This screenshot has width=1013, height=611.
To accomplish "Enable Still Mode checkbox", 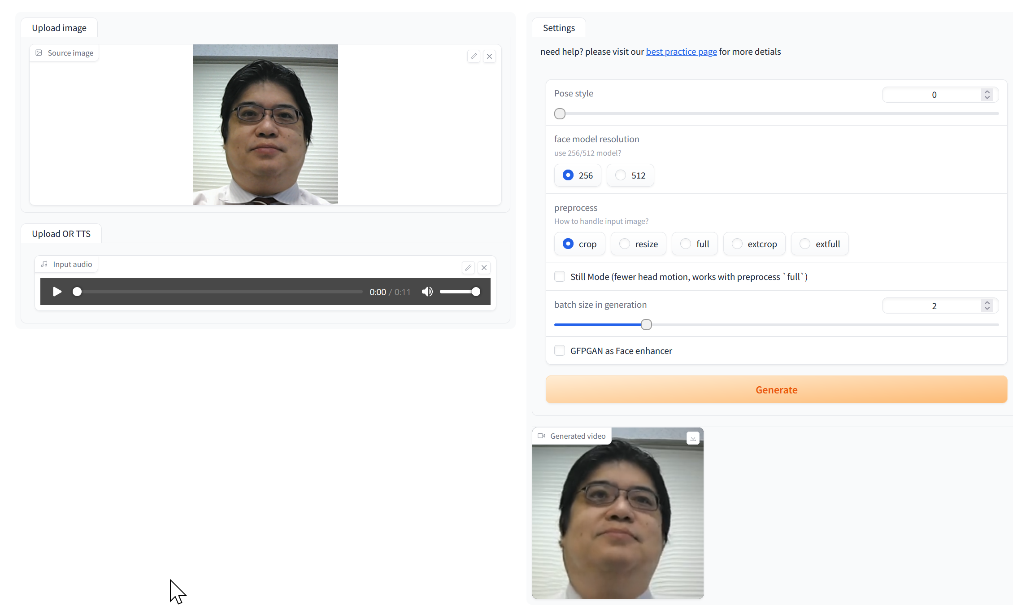I will click(560, 277).
